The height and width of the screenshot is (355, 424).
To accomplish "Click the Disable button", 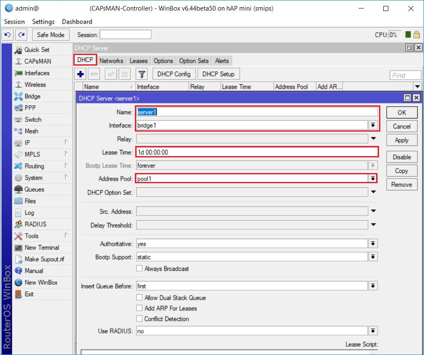I will (402, 157).
